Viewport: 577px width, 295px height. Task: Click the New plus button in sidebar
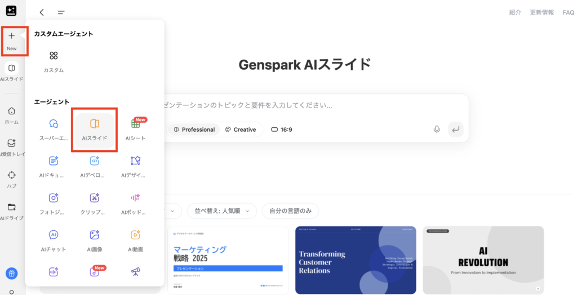pos(11,41)
